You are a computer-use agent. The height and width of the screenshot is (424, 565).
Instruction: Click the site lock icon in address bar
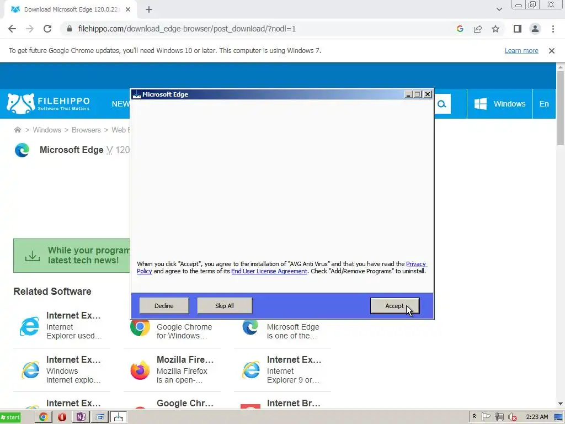click(70, 29)
